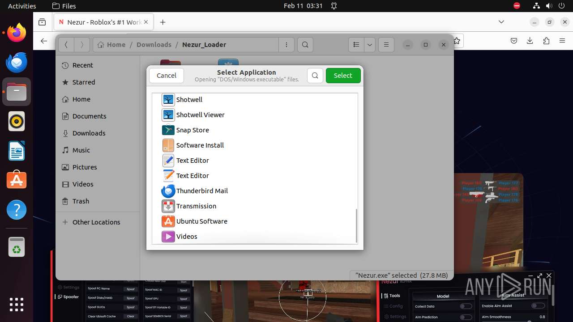The width and height of the screenshot is (573, 322).
Task: Launch Thunderbird from the dock
Action: coord(17,62)
